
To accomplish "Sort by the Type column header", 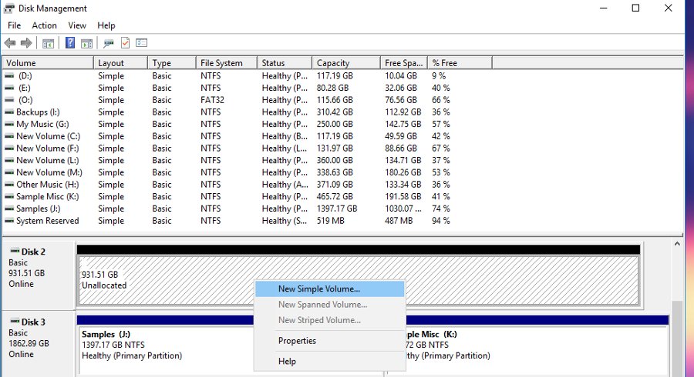I will click(x=172, y=63).
